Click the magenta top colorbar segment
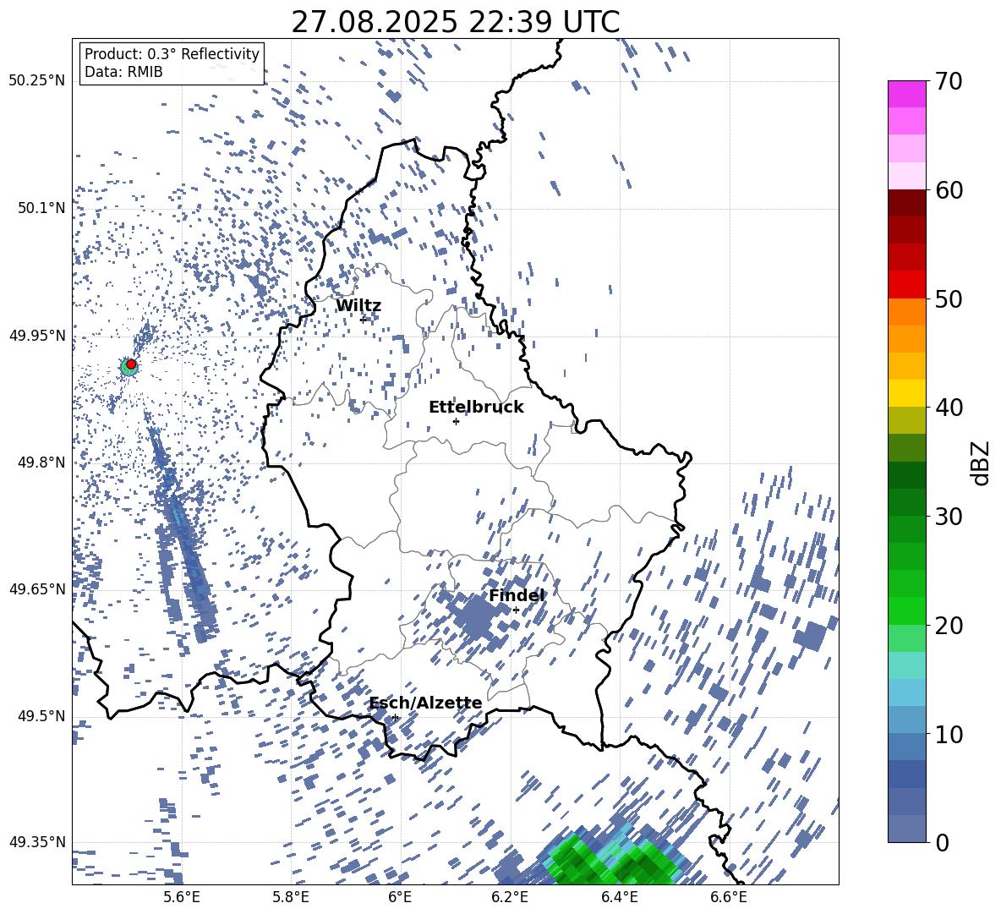Image resolution: width=1001 pixels, height=914 pixels. [x=906, y=94]
